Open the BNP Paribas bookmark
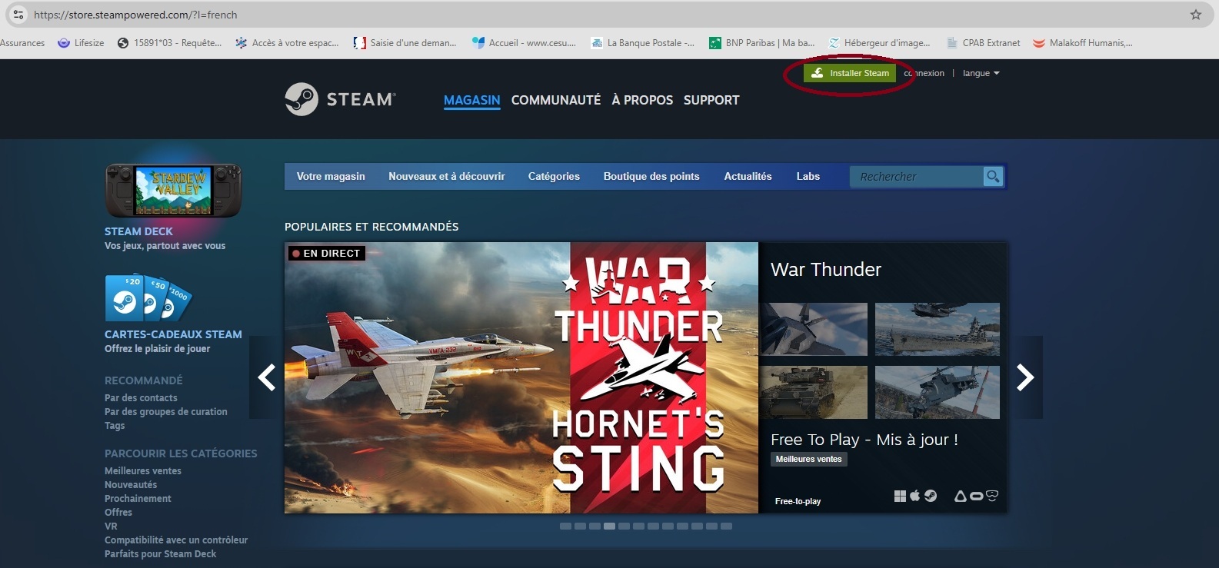Image resolution: width=1219 pixels, height=568 pixels. (761, 43)
